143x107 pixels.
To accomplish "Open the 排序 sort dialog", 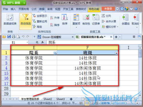I will [65, 19].
